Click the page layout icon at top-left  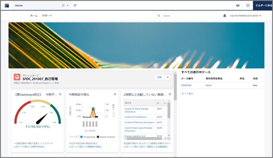(x=7, y=5)
